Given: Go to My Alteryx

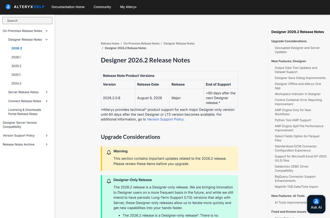Looking at the screenshot, I should coord(128,7).
